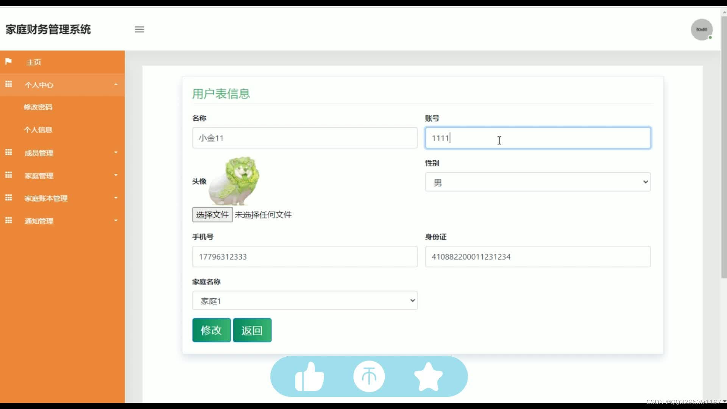The height and width of the screenshot is (409, 727).
Task: Toggle the 个人中心 sidebar section
Action: point(62,84)
